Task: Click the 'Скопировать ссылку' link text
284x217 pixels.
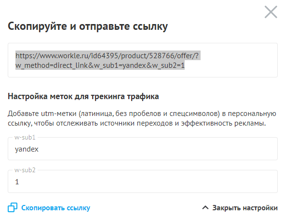Action: pos(55,208)
